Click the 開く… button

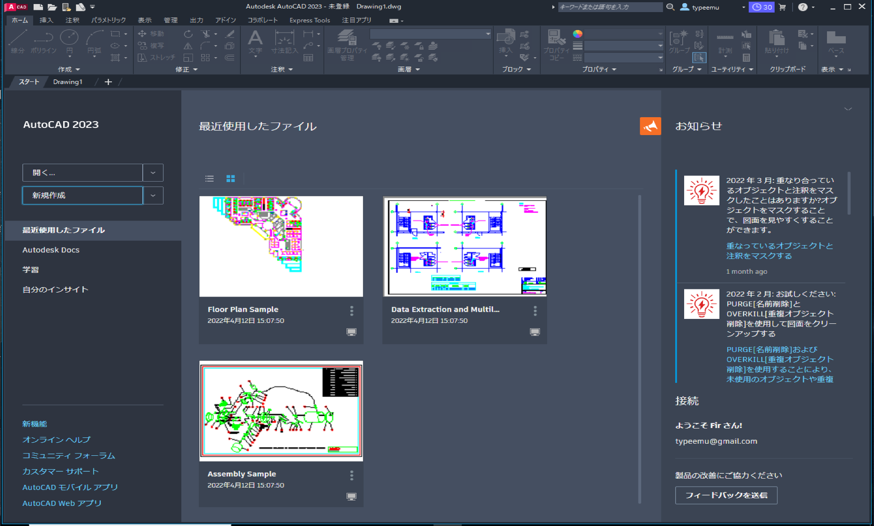82,173
